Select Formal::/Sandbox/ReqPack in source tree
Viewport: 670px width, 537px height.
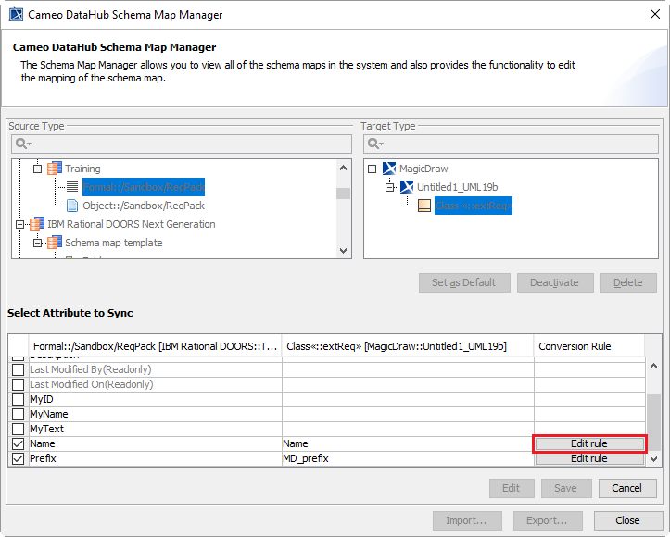click(144, 187)
